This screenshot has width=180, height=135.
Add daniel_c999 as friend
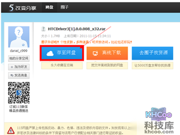point(19,67)
